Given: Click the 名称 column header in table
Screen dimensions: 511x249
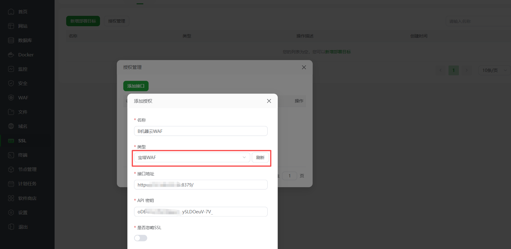Looking at the screenshot, I should (x=73, y=36).
